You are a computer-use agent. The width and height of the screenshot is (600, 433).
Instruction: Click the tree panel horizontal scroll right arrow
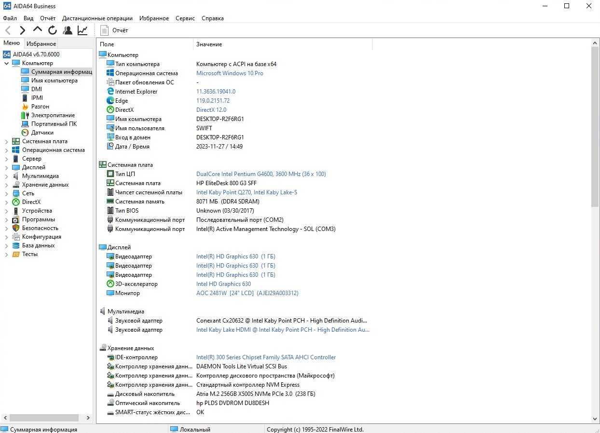[88, 418]
